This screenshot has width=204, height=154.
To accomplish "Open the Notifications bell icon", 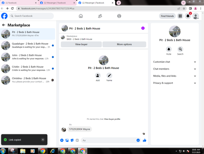I will click(188, 16).
